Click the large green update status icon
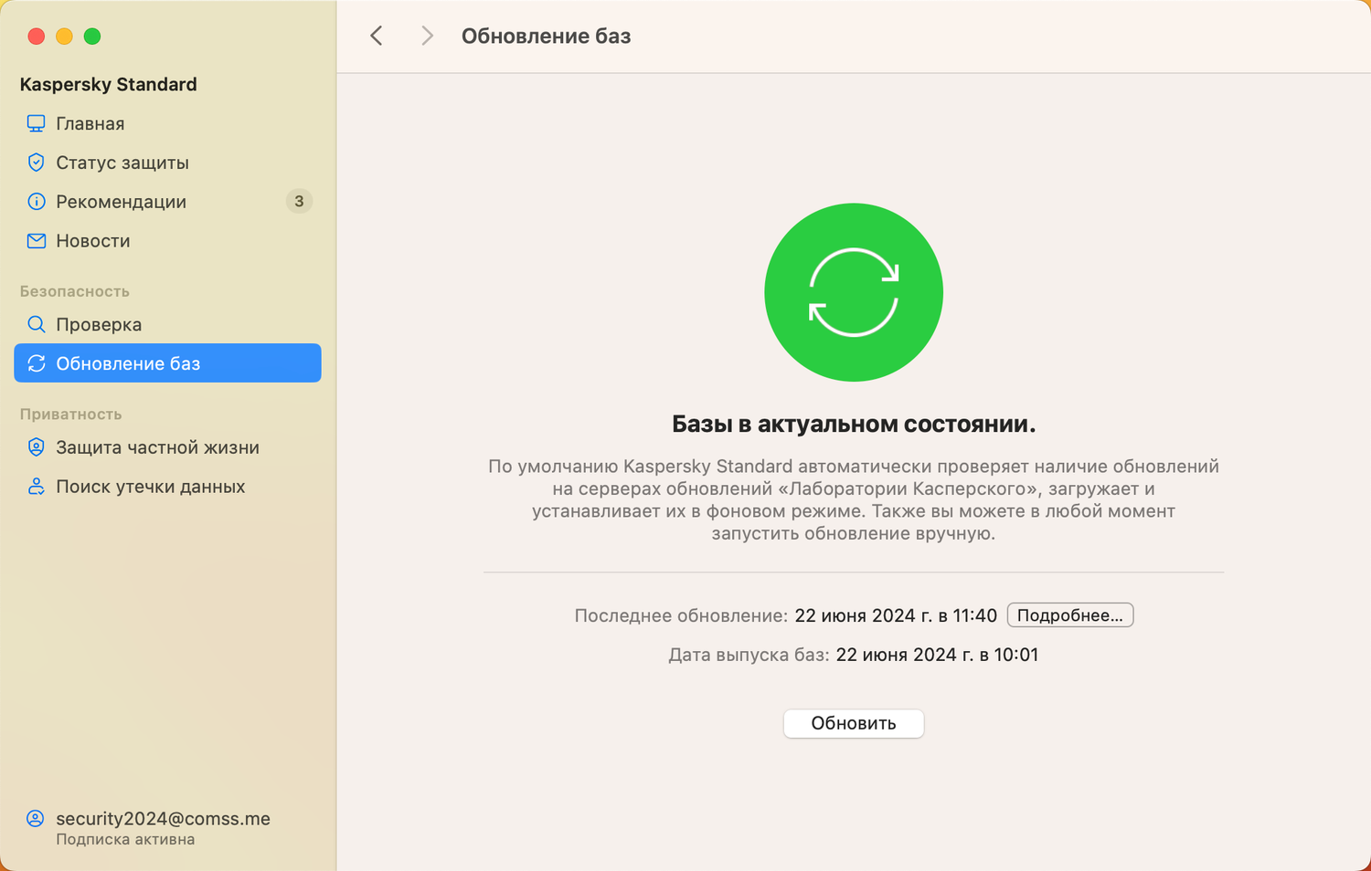Viewport: 1371px width, 871px height. (x=854, y=292)
